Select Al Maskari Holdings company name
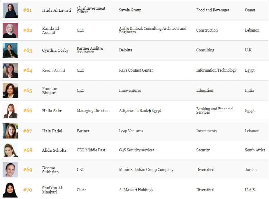The height and width of the screenshot is (199, 269). coord(136,190)
